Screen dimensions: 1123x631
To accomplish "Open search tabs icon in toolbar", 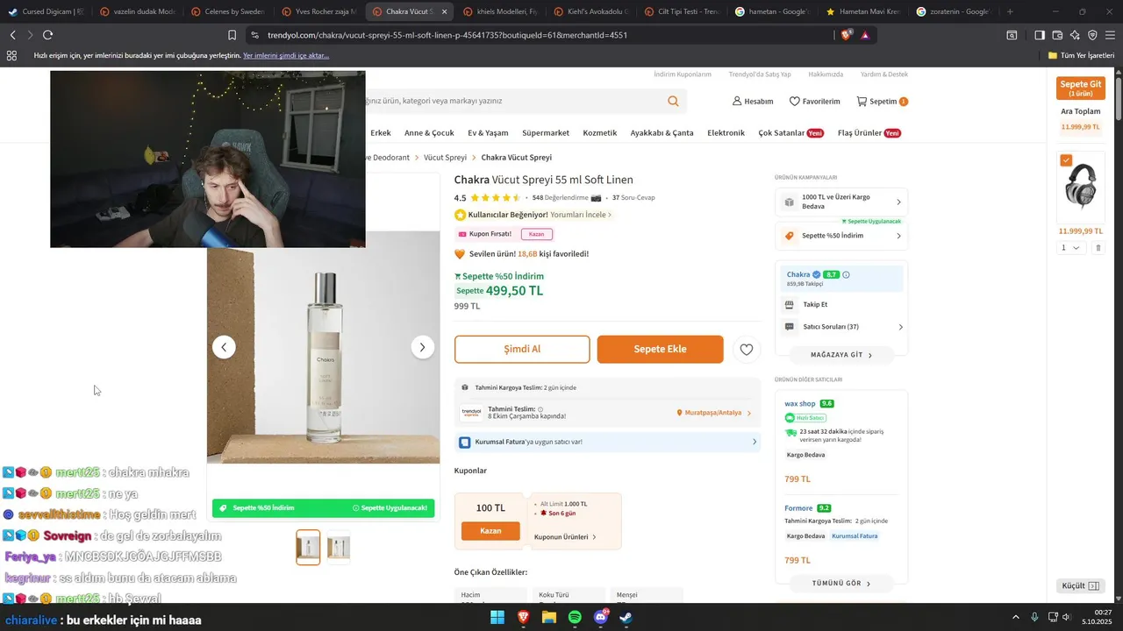I will tap(1012, 35).
